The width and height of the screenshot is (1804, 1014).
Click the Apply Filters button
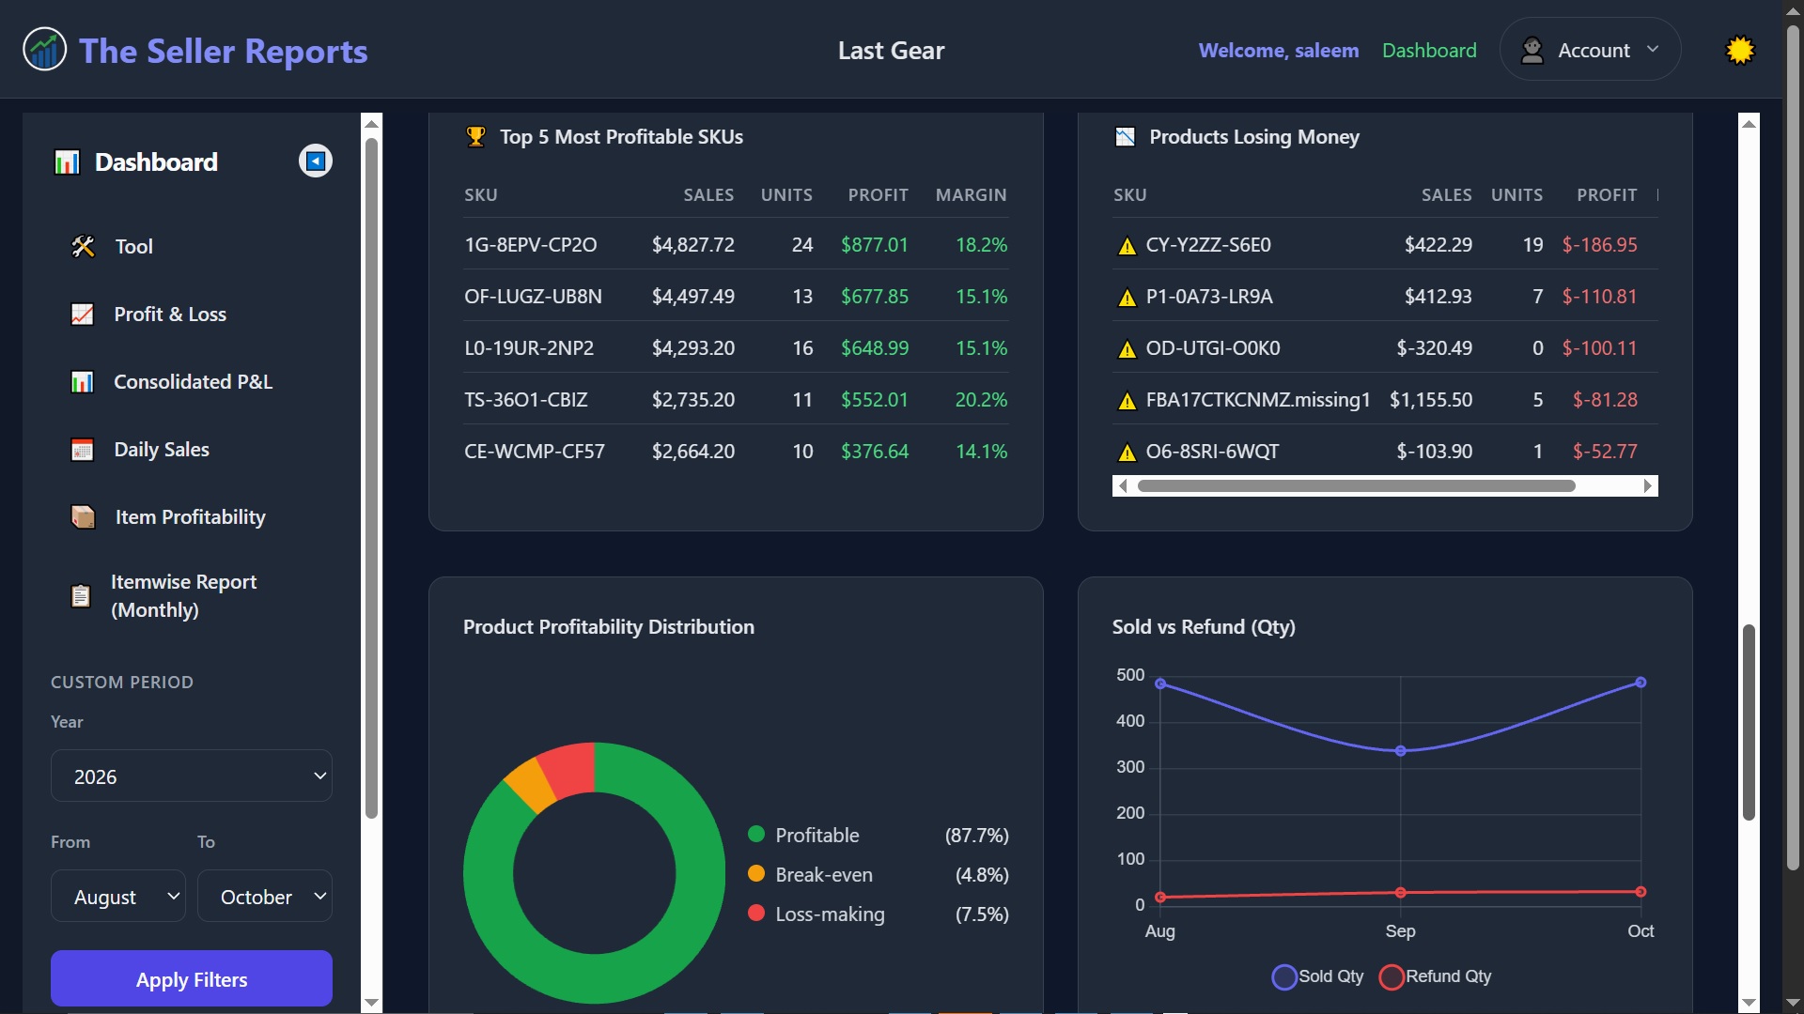pyautogui.click(x=192, y=979)
